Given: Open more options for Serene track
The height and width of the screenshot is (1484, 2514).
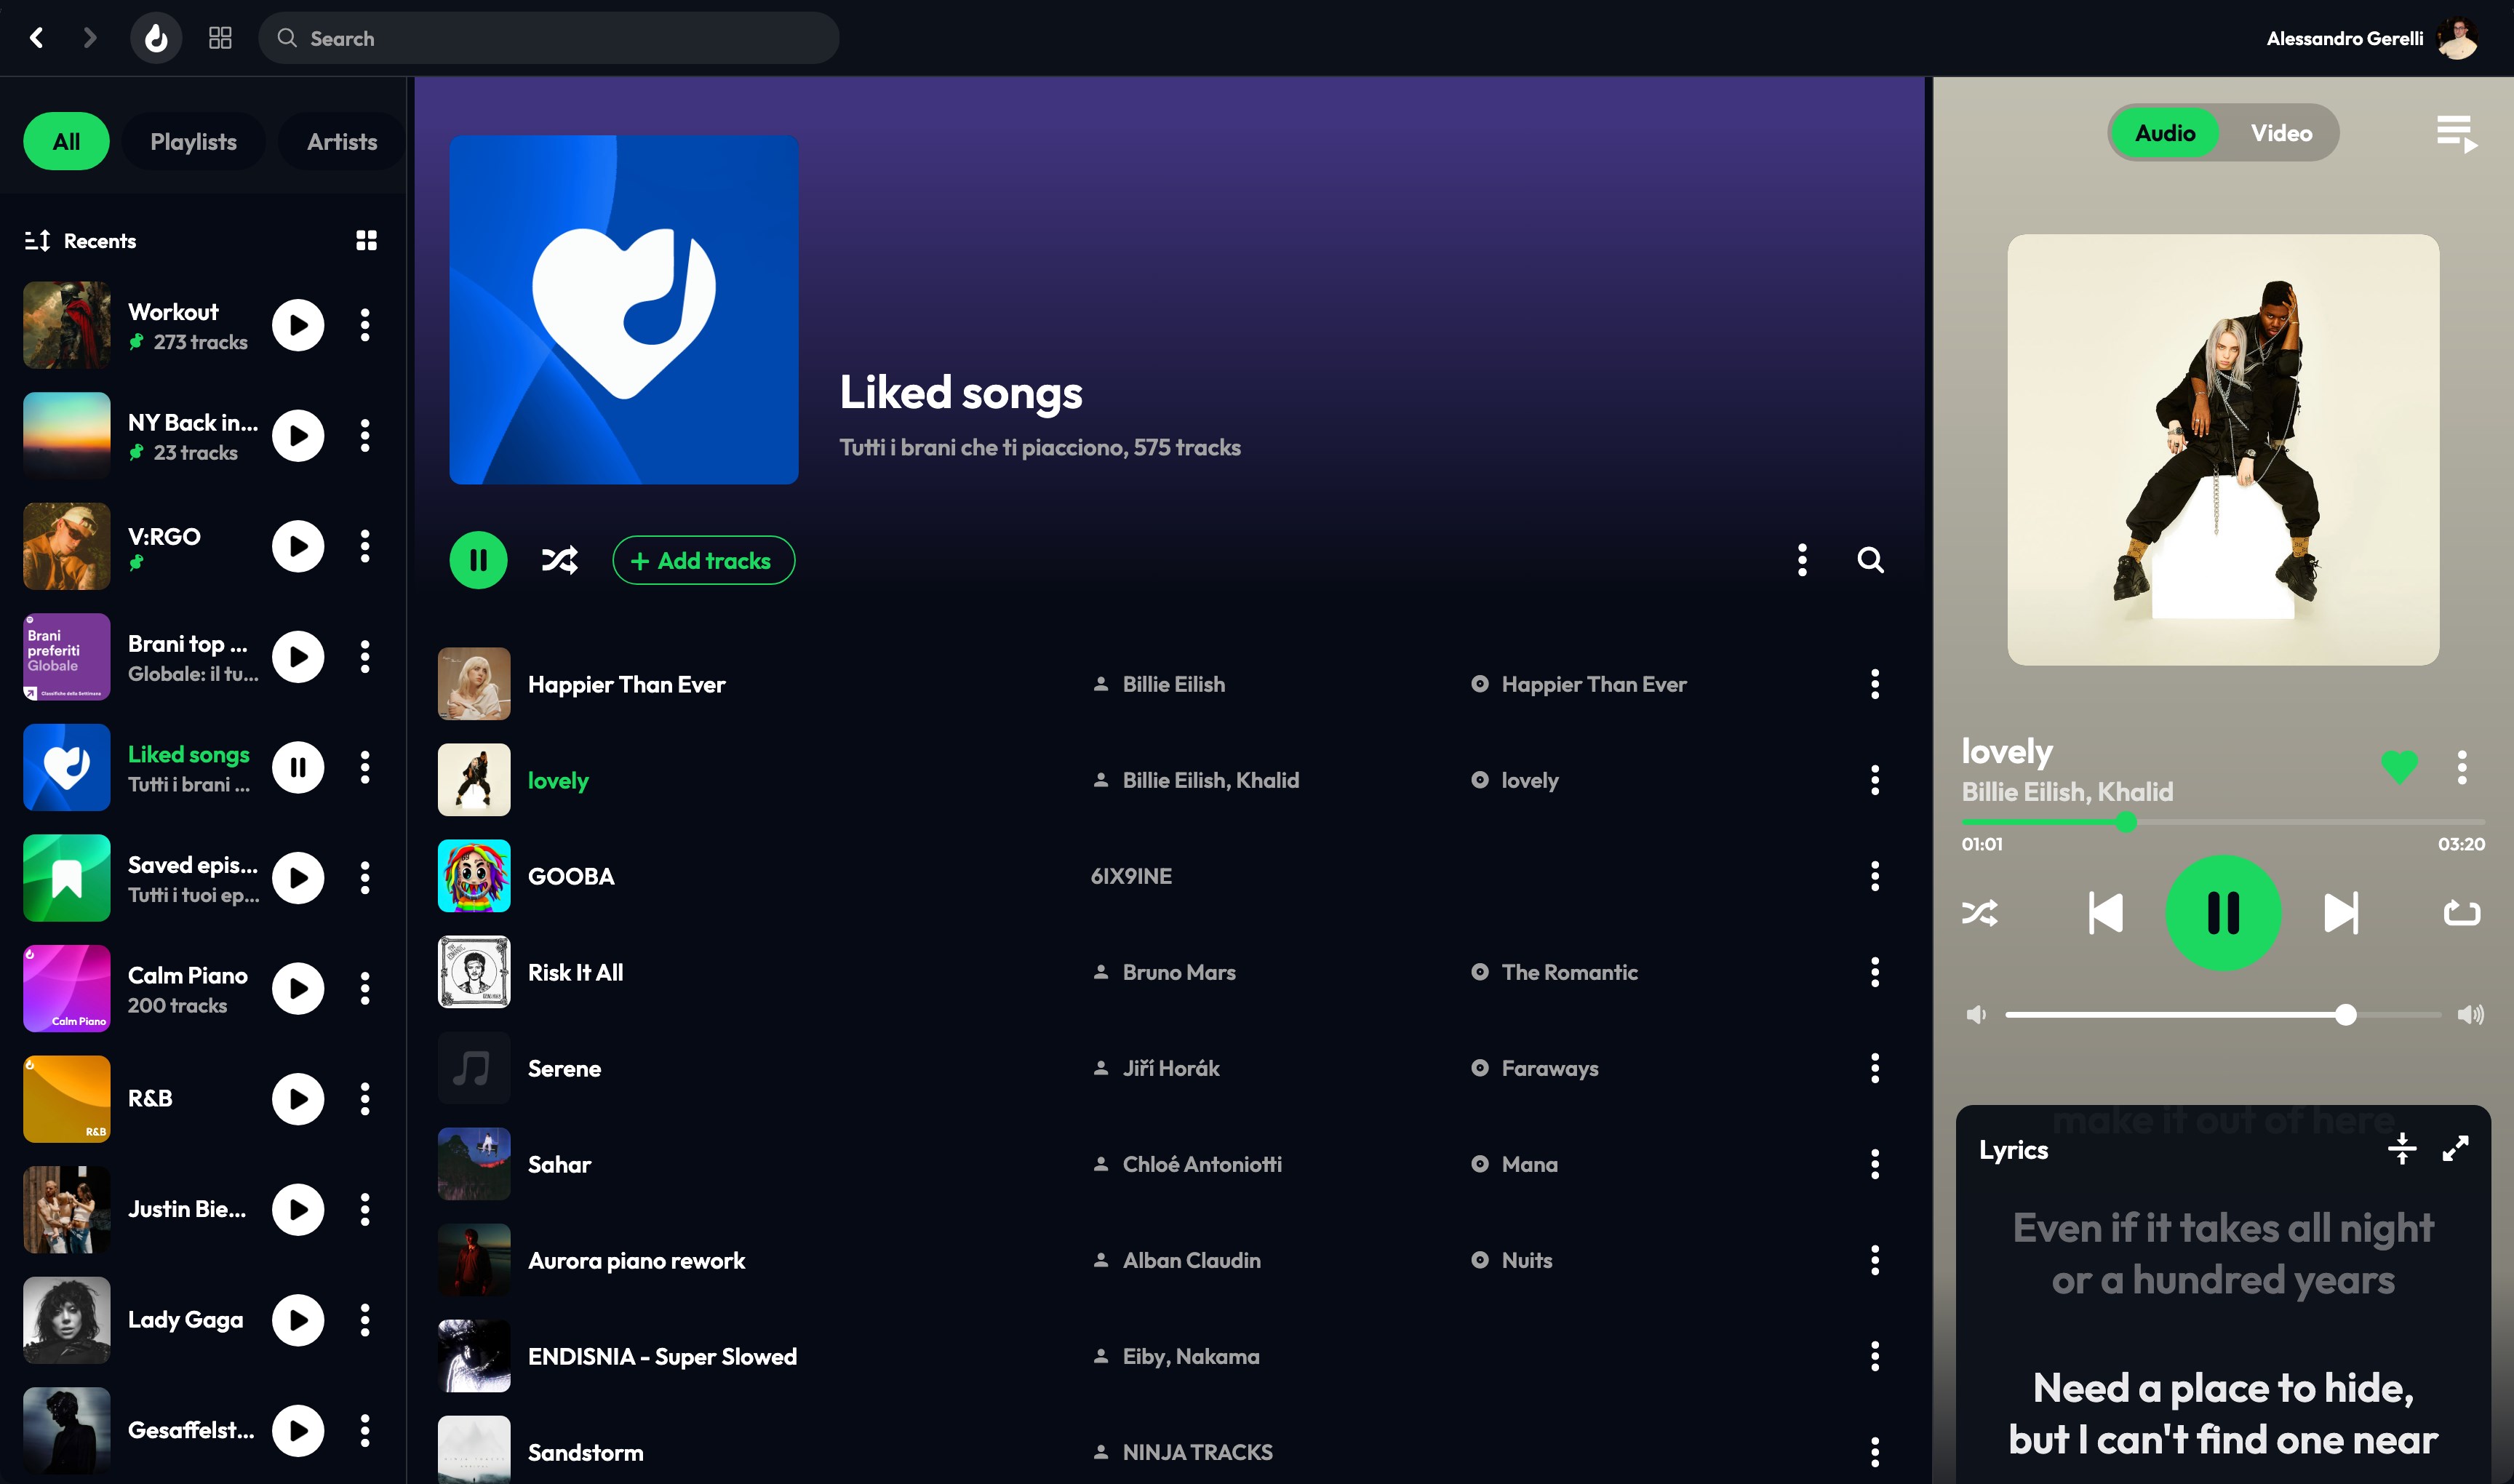Looking at the screenshot, I should point(1875,1068).
